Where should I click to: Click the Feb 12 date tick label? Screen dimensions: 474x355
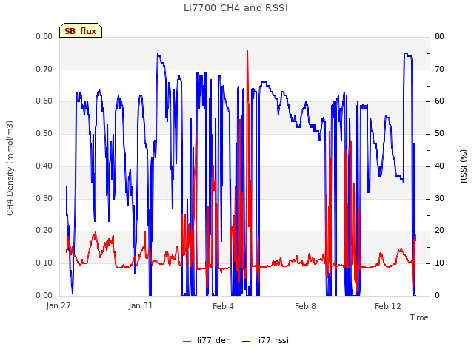click(x=388, y=306)
